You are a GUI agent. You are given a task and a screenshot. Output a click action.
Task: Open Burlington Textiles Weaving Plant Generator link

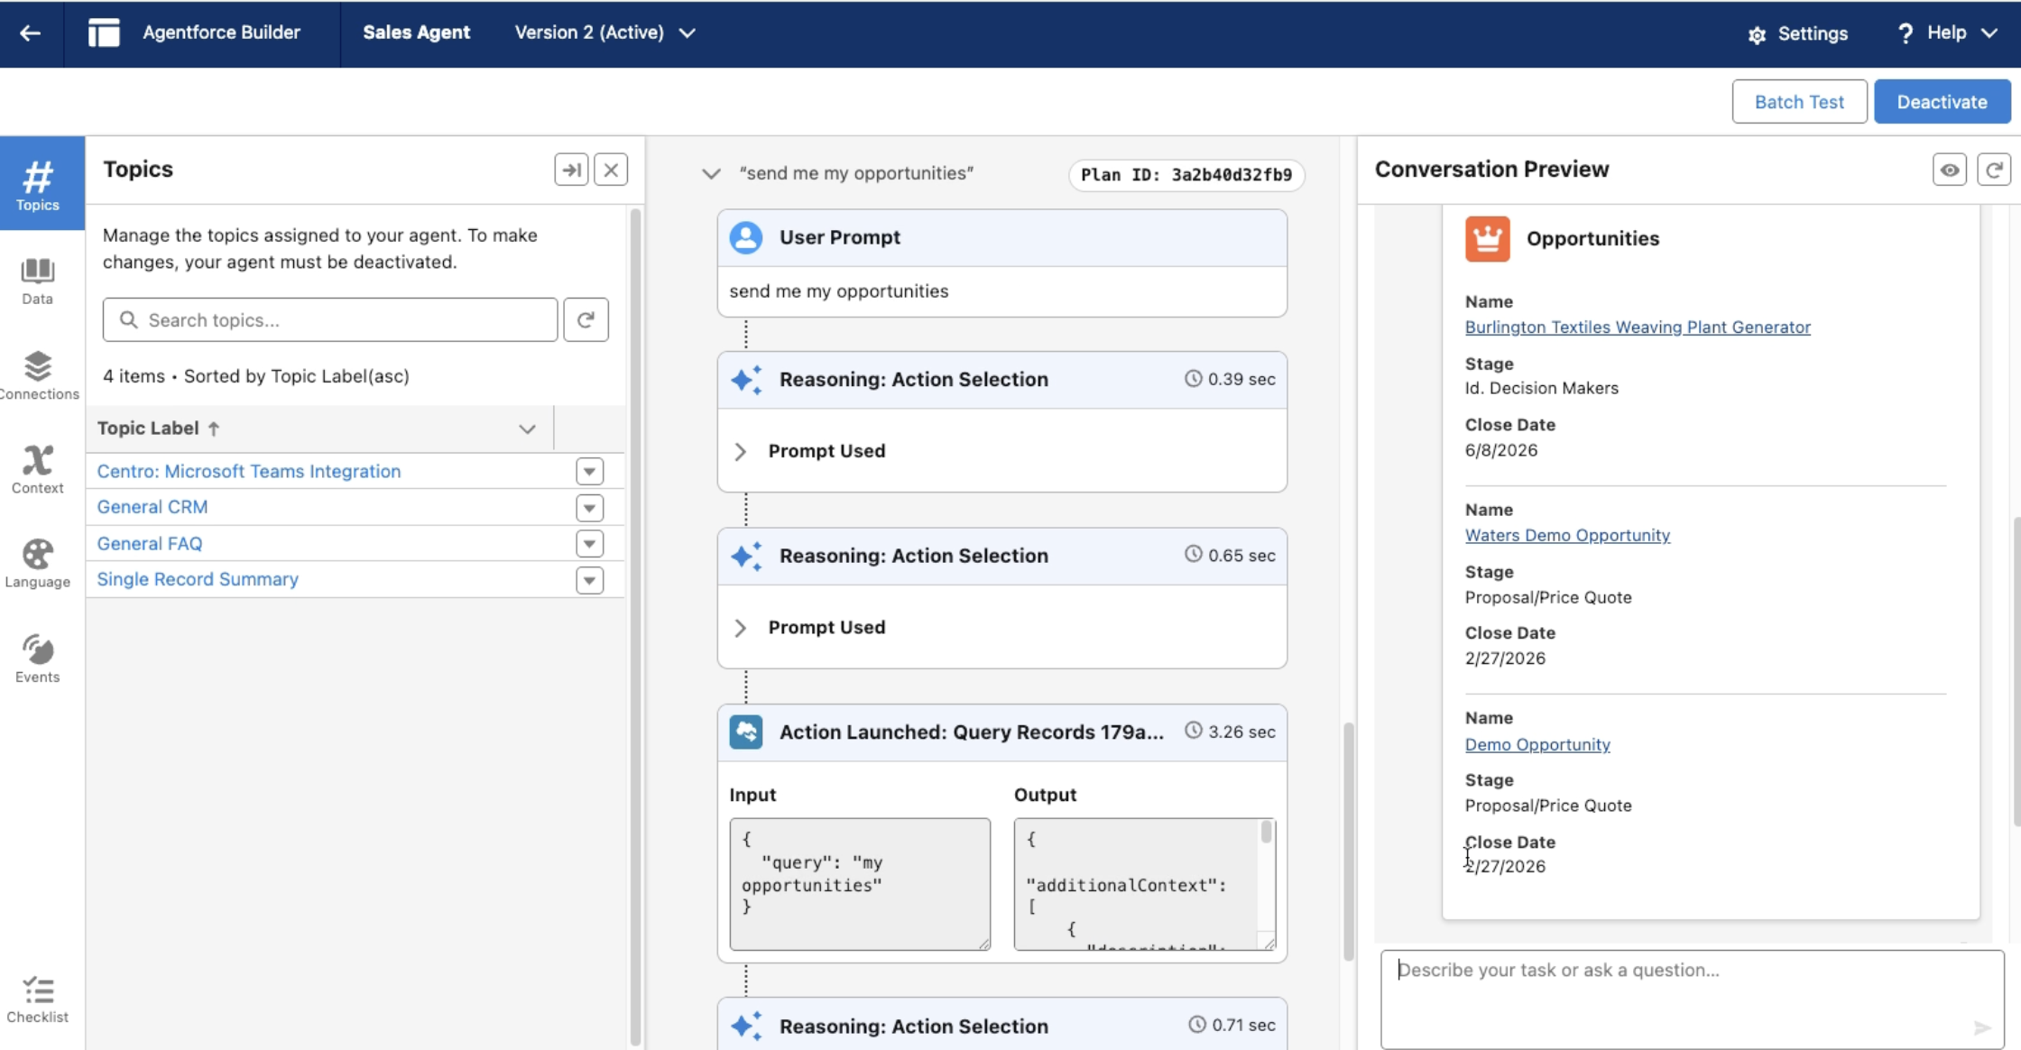tap(1638, 327)
